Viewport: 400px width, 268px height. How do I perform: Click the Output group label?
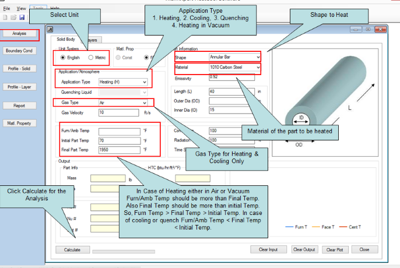point(64,161)
